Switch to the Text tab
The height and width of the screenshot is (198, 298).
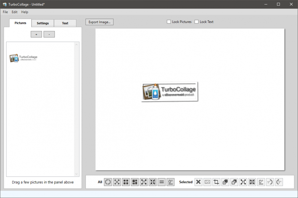click(65, 23)
